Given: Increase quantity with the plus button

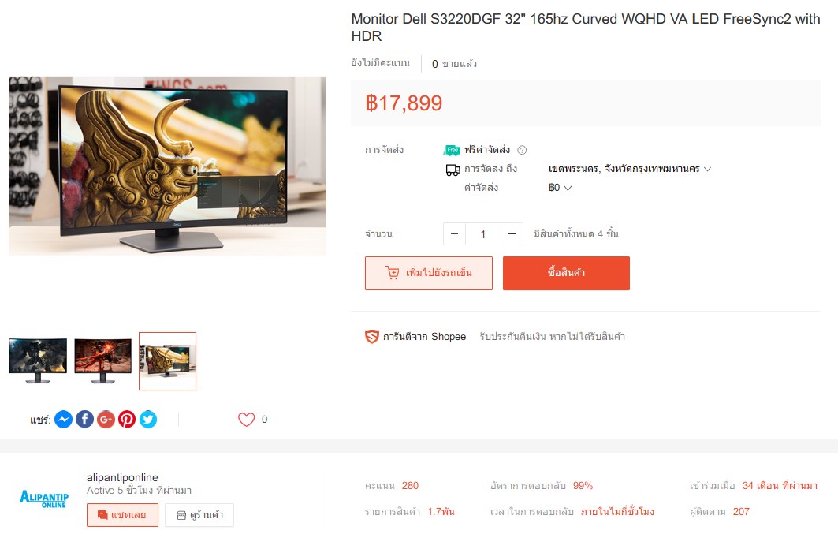Looking at the screenshot, I should point(512,234).
